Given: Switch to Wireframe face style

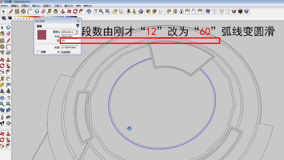Looking at the screenshot, I should coord(221,11).
